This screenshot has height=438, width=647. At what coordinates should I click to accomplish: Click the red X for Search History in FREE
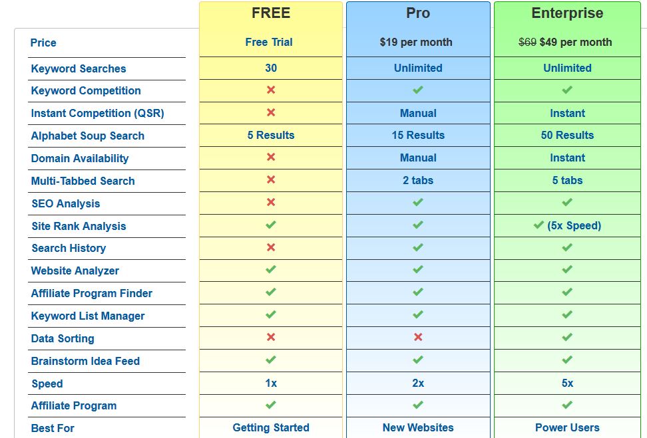pyautogui.click(x=271, y=247)
